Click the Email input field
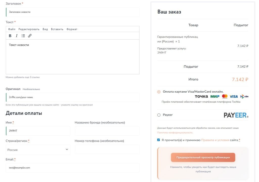Image resolution: width=259 pixels, height=182 pixels. coord(73,168)
